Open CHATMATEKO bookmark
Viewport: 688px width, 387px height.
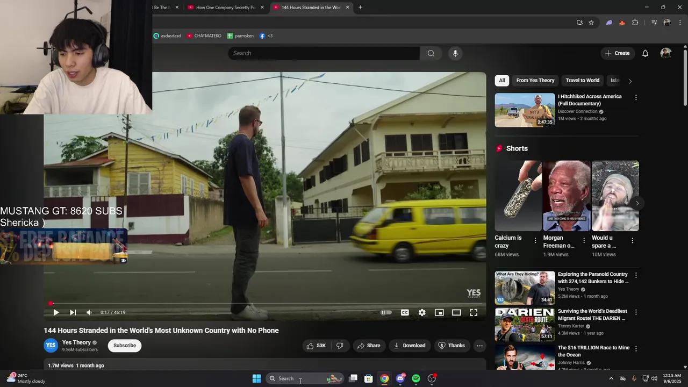pyautogui.click(x=204, y=36)
